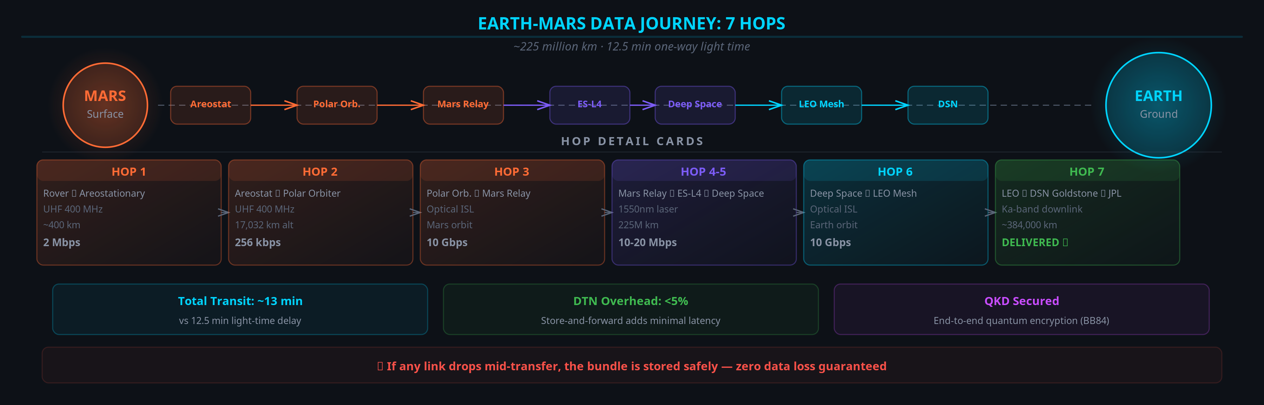Image resolution: width=1264 pixels, height=405 pixels.
Task: Click the '256 kbps' rate in HOP 2
Action: (258, 242)
